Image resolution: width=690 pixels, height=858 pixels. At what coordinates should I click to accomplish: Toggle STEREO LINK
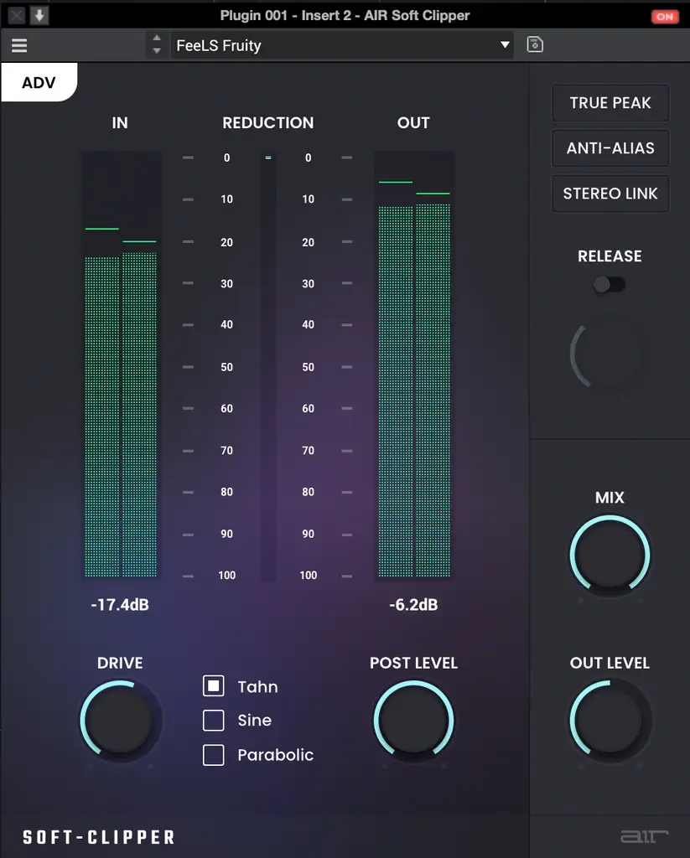click(610, 194)
